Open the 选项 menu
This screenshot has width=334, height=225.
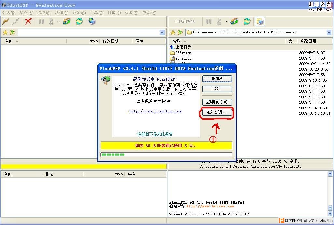pos(44,13)
